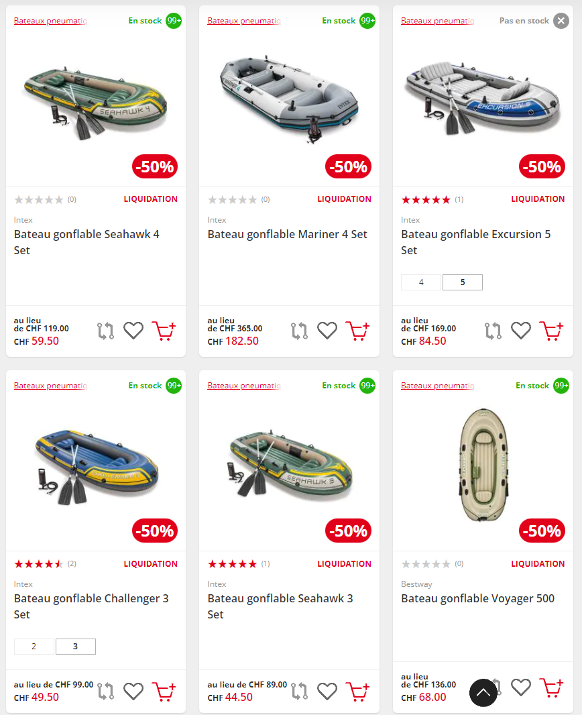Add Voyager 500 to cart
The width and height of the screenshot is (582, 715).
click(x=551, y=687)
